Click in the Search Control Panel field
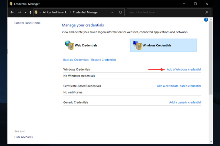This screenshot has width=220, height=146. tap(166, 12)
